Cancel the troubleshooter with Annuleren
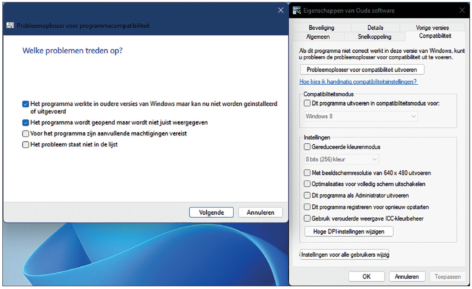Image resolution: width=472 pixels, height=289 pixels. 260,213
